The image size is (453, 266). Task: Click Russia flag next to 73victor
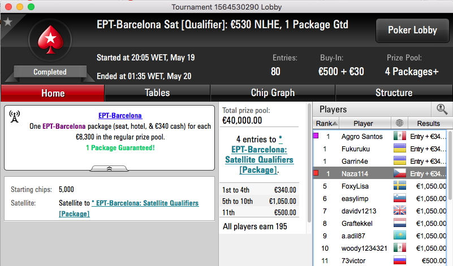(400, 260)
